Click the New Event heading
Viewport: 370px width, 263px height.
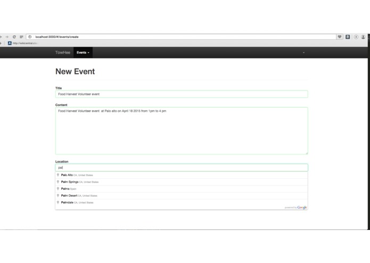click(x=75, y=71)
